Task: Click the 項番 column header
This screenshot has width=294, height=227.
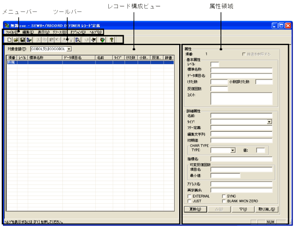Action: pos(12,57)
